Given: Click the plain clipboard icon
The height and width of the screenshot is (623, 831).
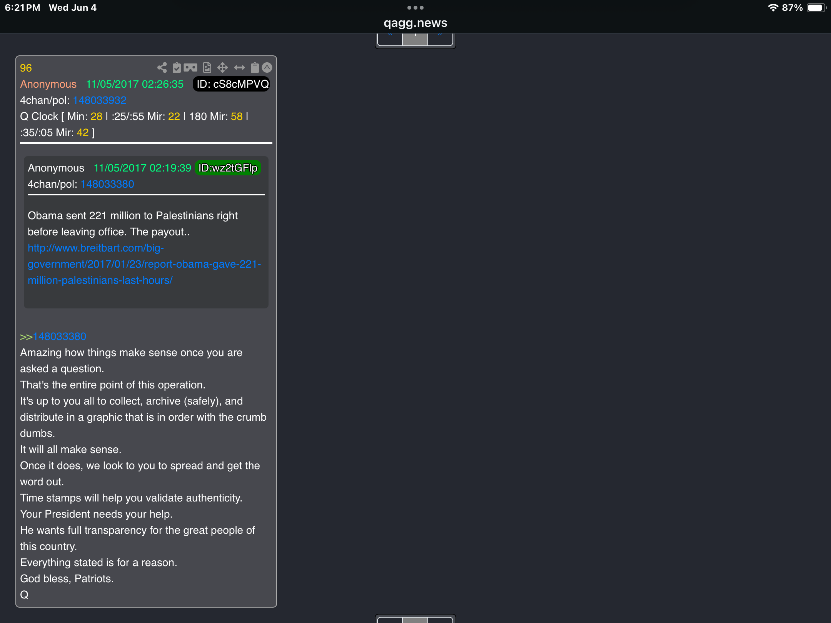Looking at the screenshot, I should [255, 68].
